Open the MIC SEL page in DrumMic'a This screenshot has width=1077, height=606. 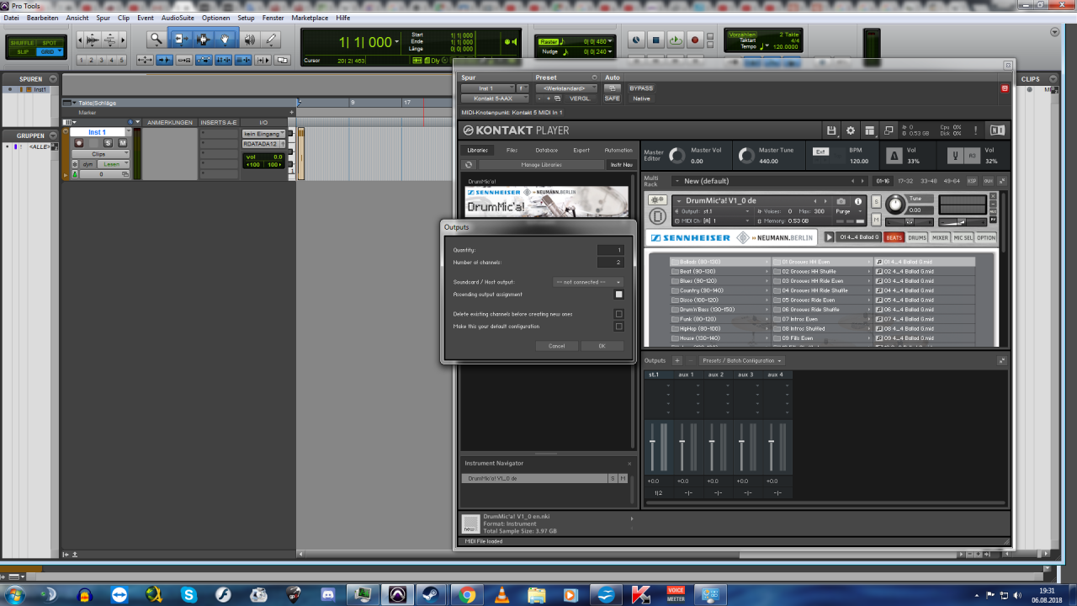point(963,237)
